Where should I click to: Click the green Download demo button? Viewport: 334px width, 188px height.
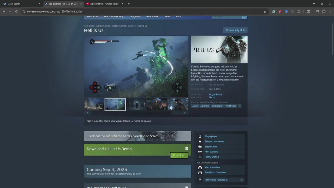[x=179, y=155]
